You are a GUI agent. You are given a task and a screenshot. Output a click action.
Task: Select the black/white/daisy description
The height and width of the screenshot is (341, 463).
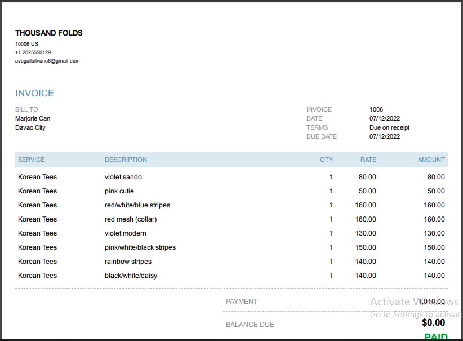tap(131, 276)
